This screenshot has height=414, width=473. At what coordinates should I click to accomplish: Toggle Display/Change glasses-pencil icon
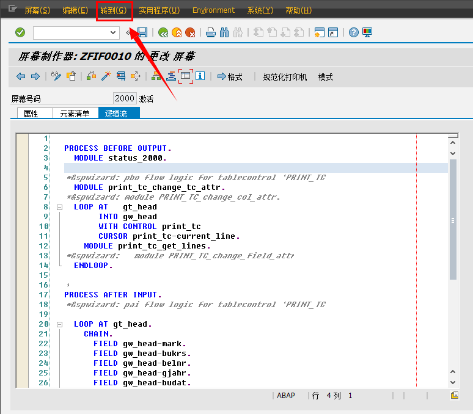[56, 76]
